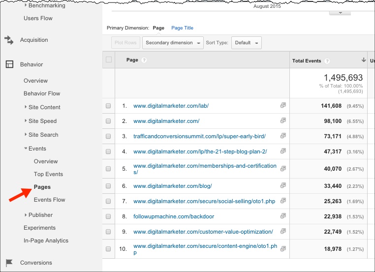
Task: Open Events Overview report
Action: 46,161
